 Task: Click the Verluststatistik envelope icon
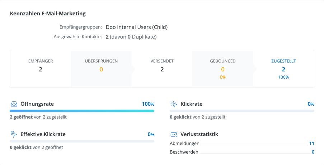174,135
